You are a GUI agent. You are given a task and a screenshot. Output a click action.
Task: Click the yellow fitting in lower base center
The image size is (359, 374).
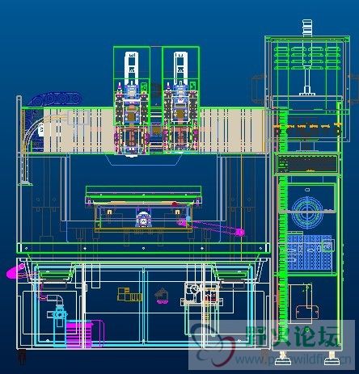(x=129, y=294)
